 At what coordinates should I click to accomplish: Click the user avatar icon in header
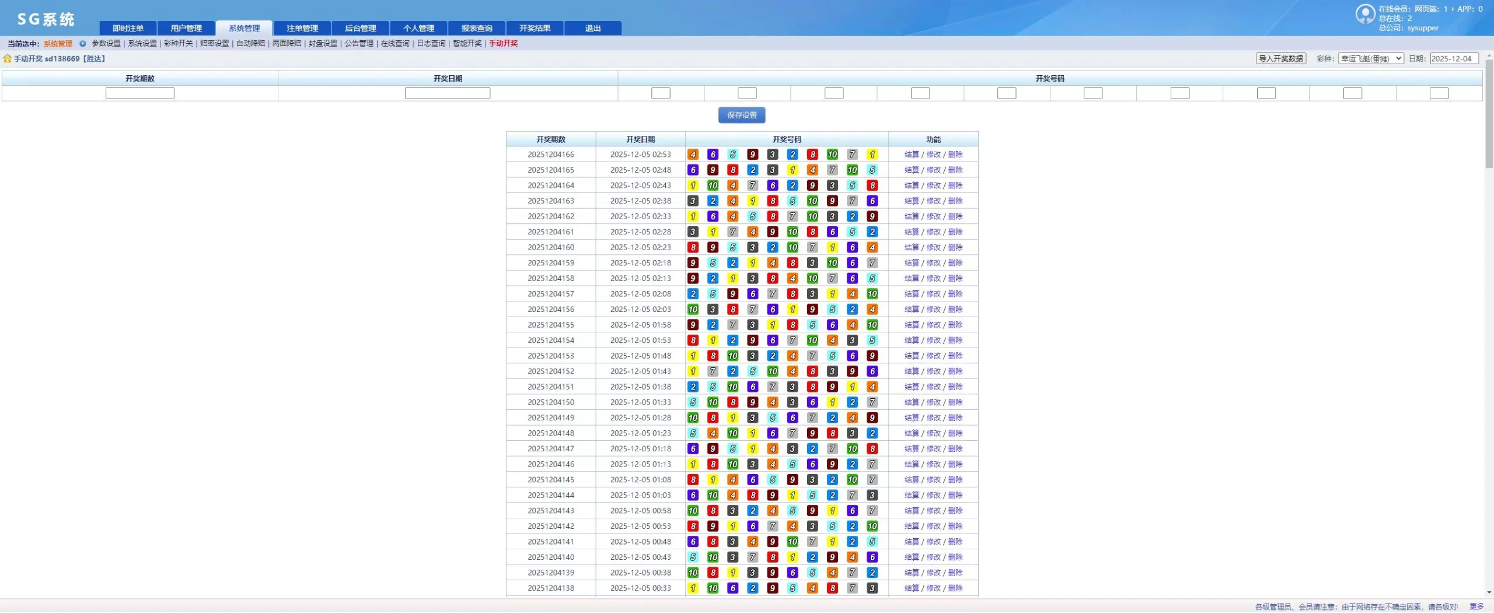(1365, 14)
